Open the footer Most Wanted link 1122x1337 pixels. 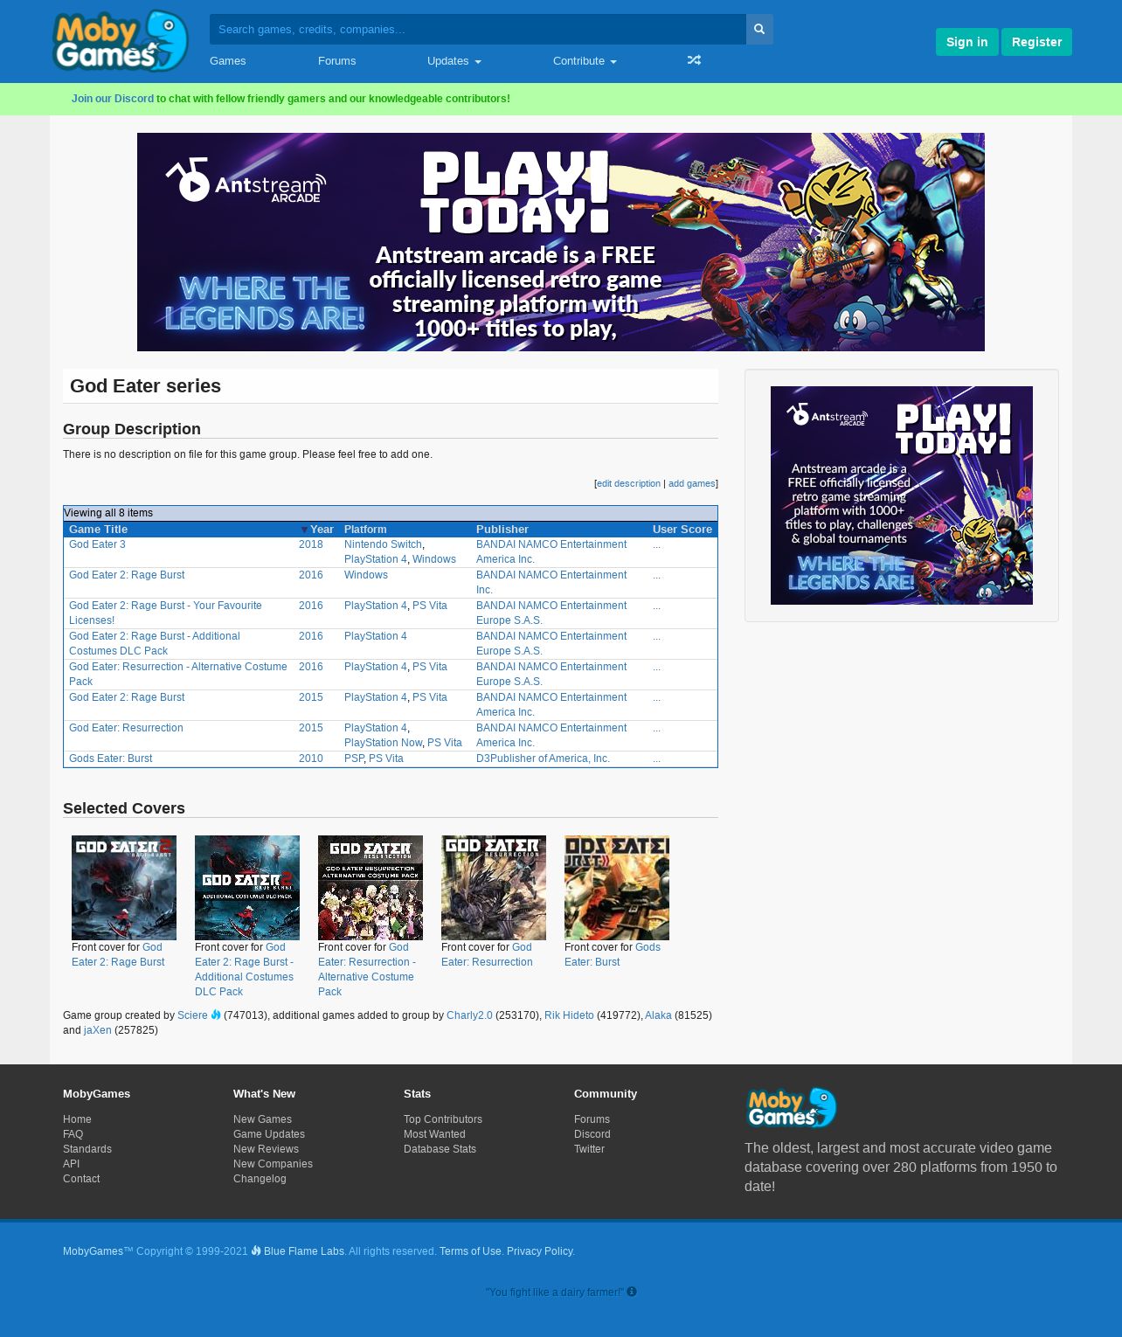pyautogui.click(x=434, y=1134)
